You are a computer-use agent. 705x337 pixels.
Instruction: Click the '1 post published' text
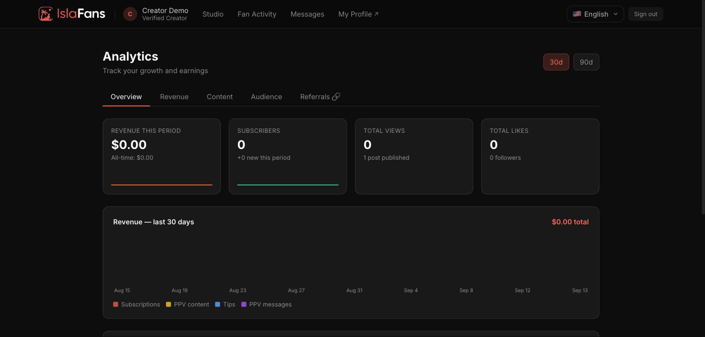click(386, 158)
